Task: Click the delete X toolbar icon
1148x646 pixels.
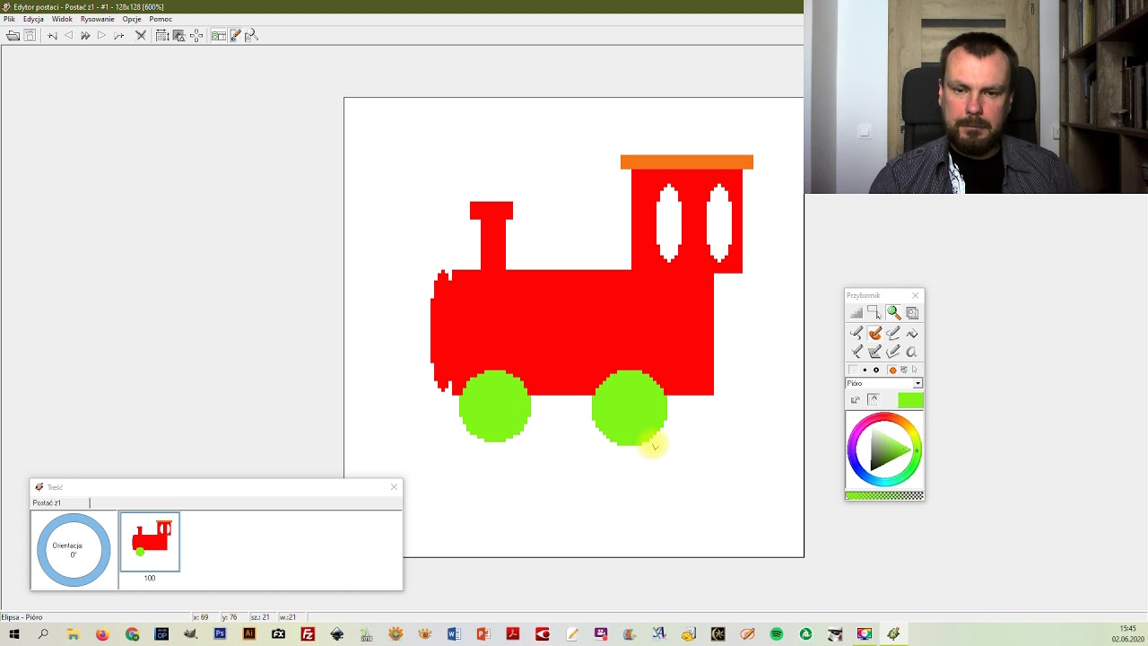Action: [x=141, y=36]
